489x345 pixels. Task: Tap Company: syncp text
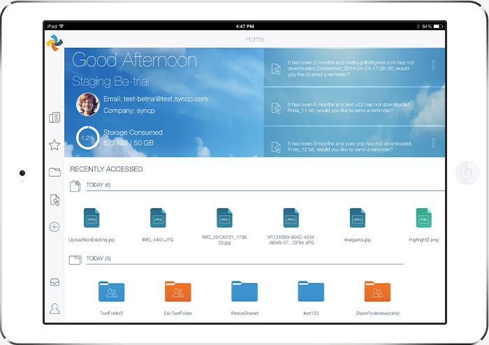(129, 110)
